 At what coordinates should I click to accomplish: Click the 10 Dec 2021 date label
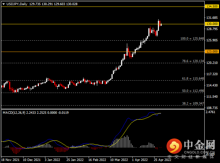pyautogui.click(x=32, y=160)
